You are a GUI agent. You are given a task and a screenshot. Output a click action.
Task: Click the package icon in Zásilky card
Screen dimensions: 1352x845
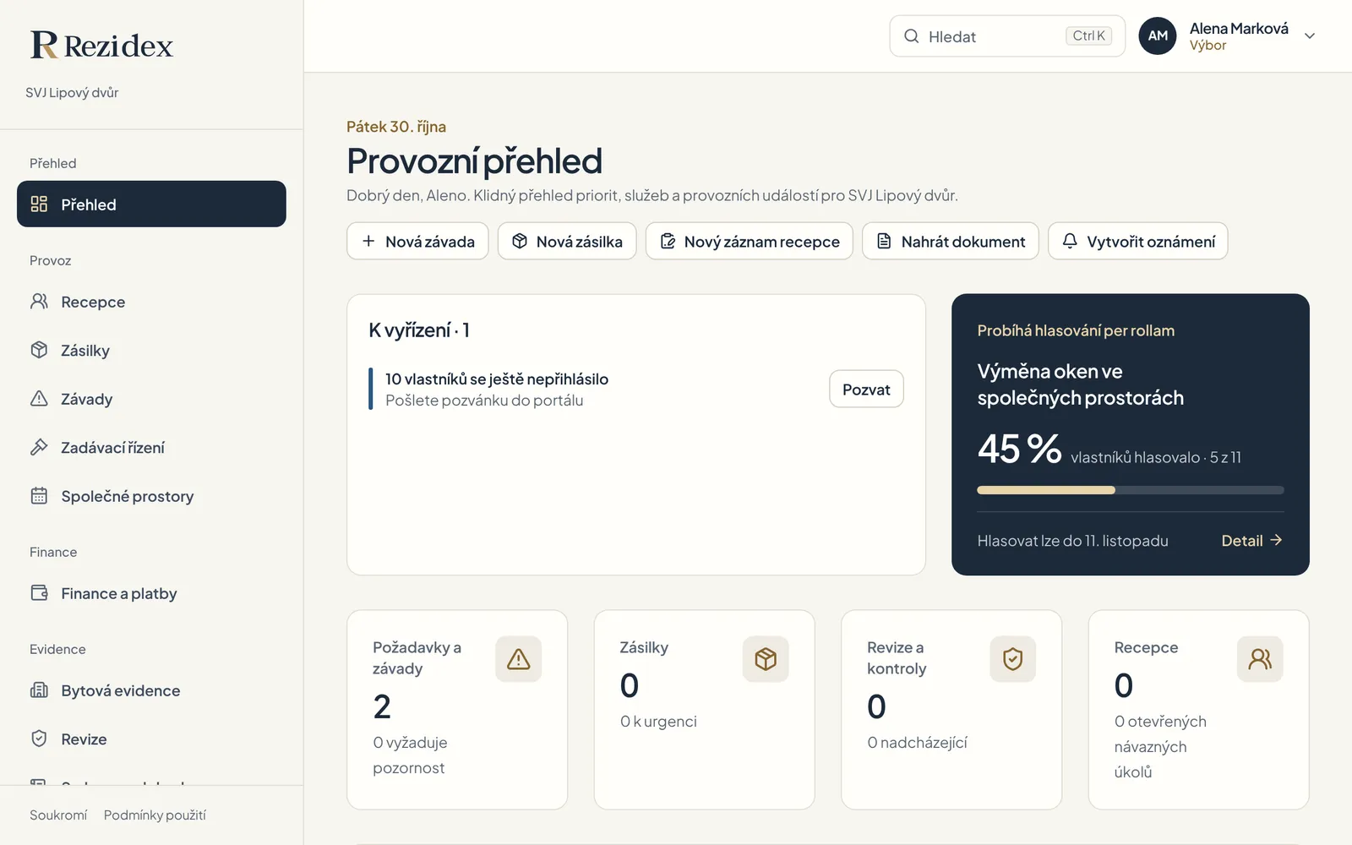(x=766, y=659)
